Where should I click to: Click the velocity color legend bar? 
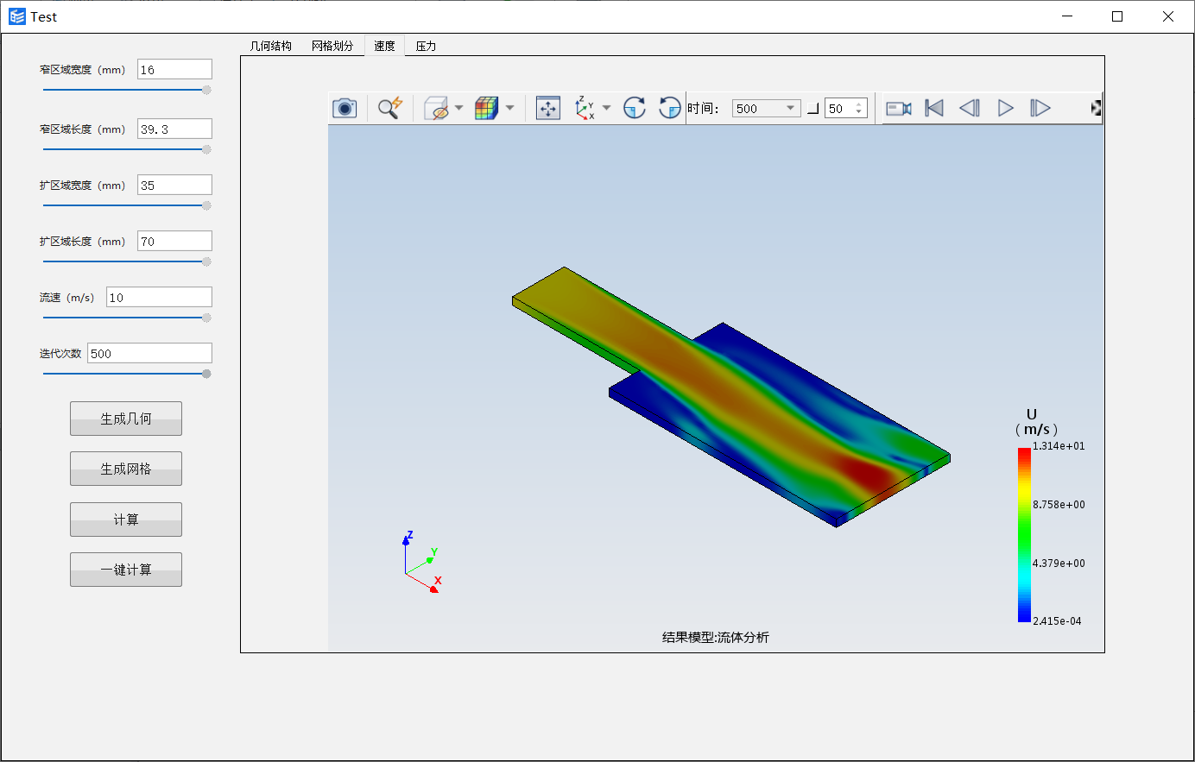pos(1024,534)
